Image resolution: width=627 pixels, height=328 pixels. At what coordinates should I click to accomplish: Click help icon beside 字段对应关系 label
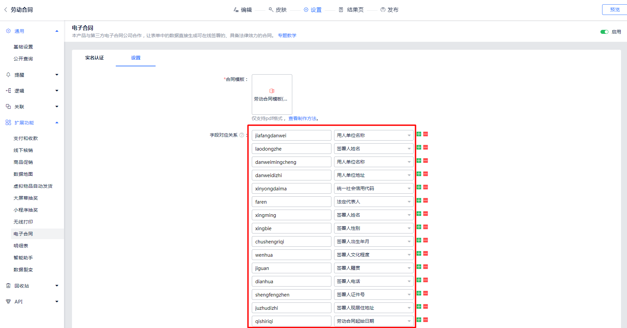tap(242, 135)
